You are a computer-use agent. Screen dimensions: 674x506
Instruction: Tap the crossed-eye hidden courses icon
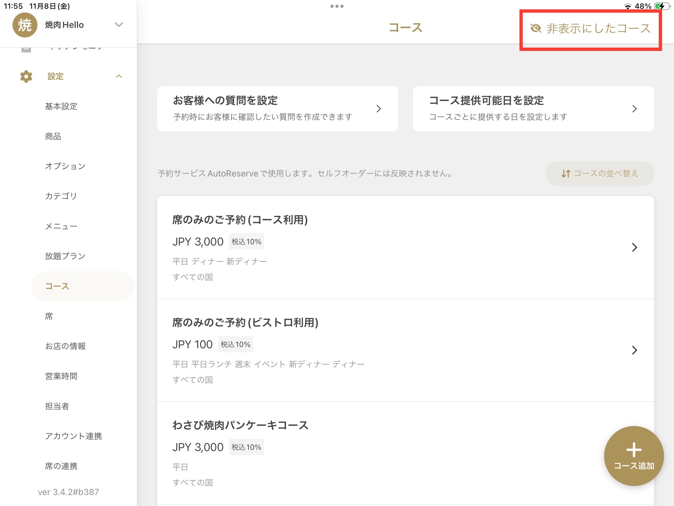tap(535, 29)
